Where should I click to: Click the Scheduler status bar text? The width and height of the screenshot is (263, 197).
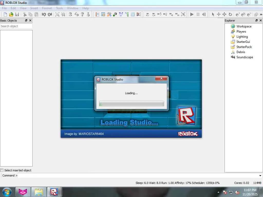206,183
